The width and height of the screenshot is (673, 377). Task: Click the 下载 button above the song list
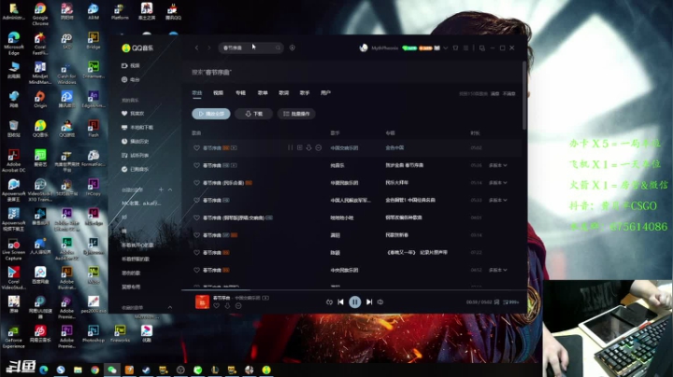pyautogui.click(x=253, y=114)
